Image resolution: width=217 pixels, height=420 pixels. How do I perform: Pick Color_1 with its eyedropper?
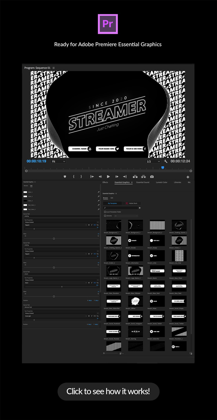coord(99,192)
